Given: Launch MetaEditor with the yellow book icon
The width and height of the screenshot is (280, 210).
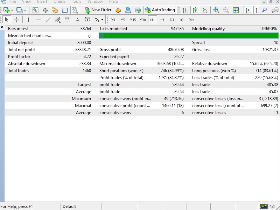Looking at the screenshot, I should [x=118, y=10].
